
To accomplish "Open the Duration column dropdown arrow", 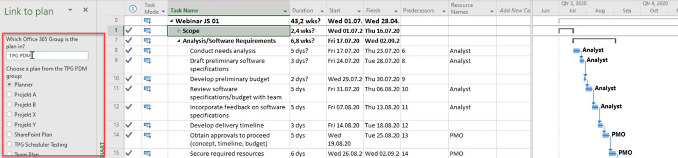I will [322, 11].
